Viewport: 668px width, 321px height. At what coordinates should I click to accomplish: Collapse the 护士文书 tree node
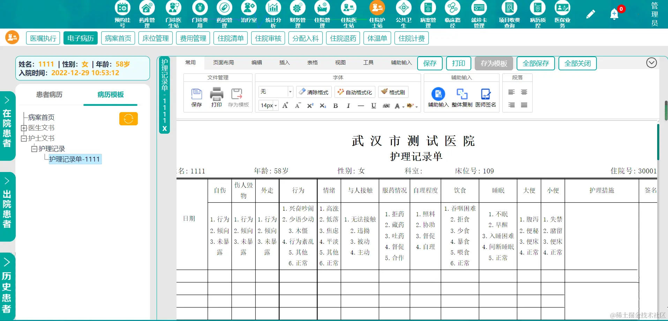click(x=24, y=139)
